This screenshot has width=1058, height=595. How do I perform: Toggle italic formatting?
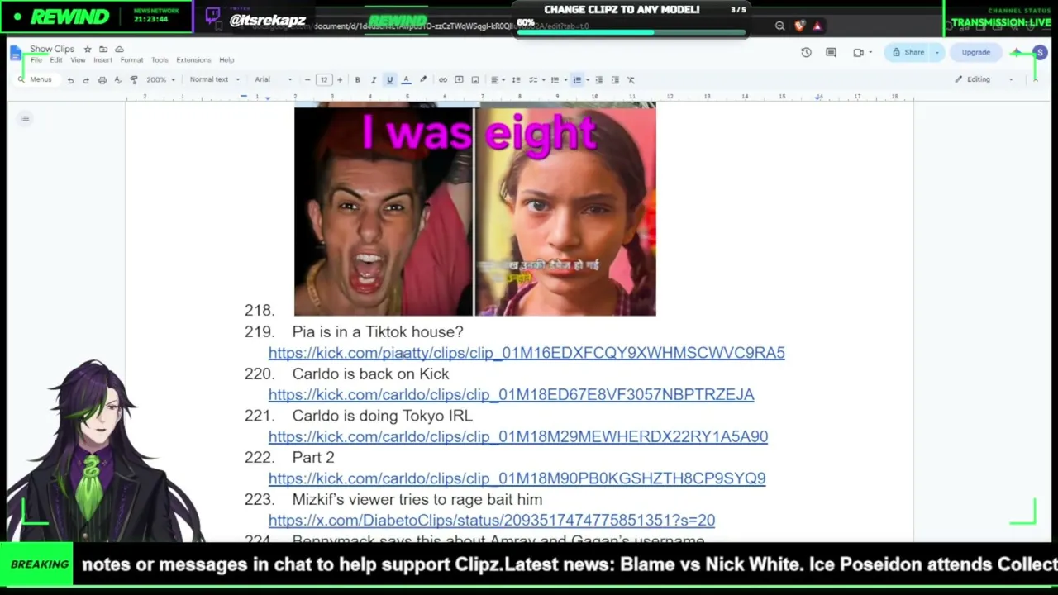click(x=373, y=80)
